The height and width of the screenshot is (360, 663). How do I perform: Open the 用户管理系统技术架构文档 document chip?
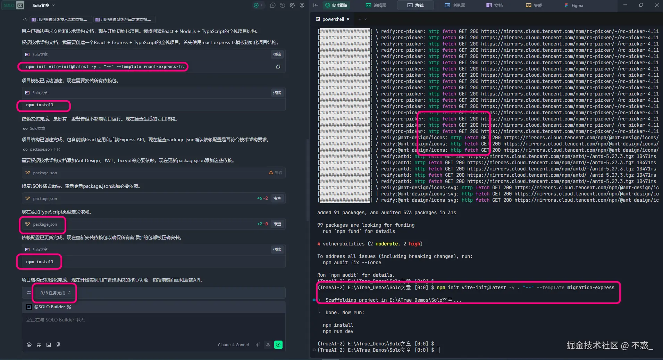pos(60,19)
